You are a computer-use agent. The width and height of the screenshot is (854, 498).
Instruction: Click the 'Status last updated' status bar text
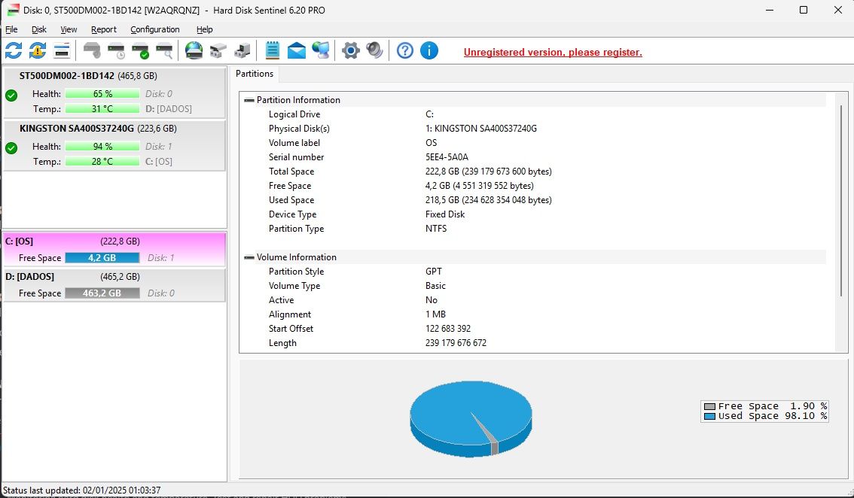click(81, 490)
